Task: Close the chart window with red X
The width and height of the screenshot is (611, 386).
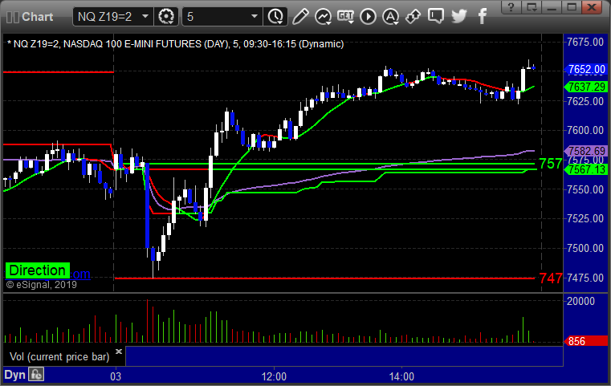Action: click(592, 7)
